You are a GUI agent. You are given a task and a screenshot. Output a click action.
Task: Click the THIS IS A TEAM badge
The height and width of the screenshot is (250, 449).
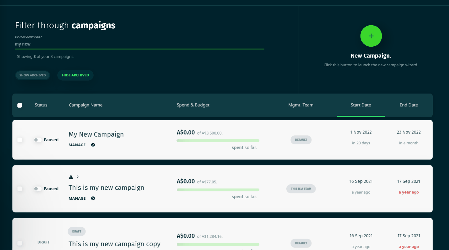(301, 189)
